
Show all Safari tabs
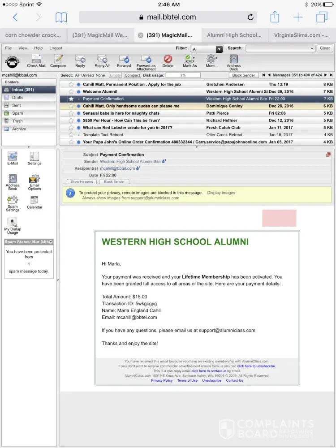coord(322,17)
